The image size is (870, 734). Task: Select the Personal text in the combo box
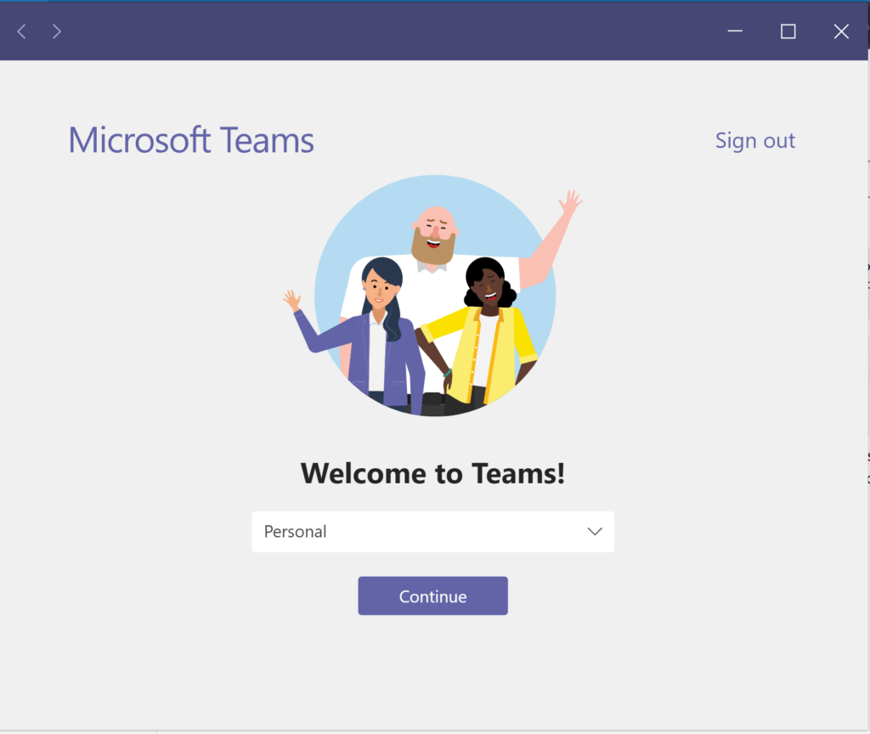pos(296,532)
